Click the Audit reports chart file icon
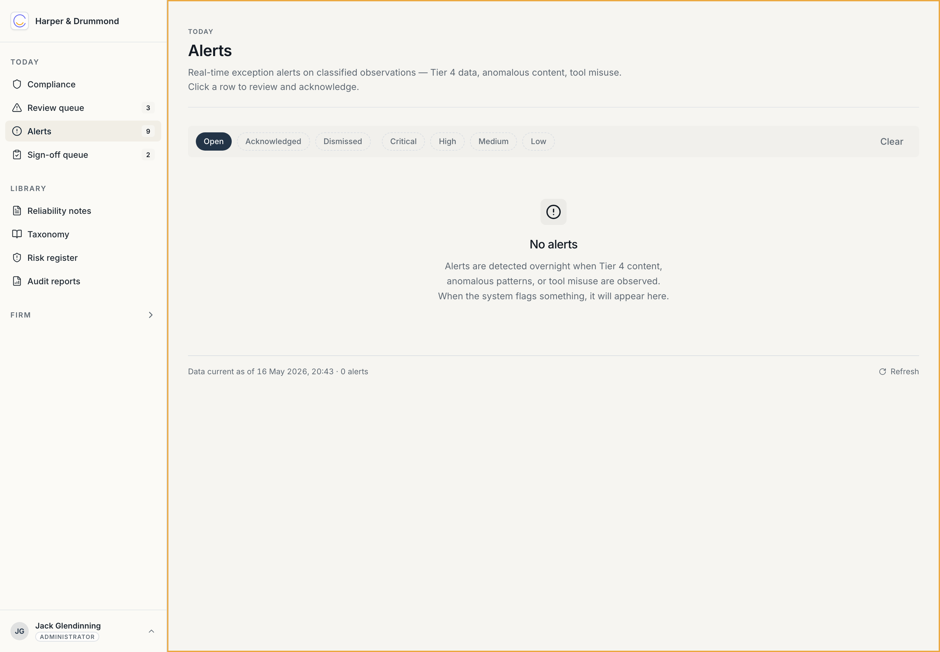 [17, 281]
